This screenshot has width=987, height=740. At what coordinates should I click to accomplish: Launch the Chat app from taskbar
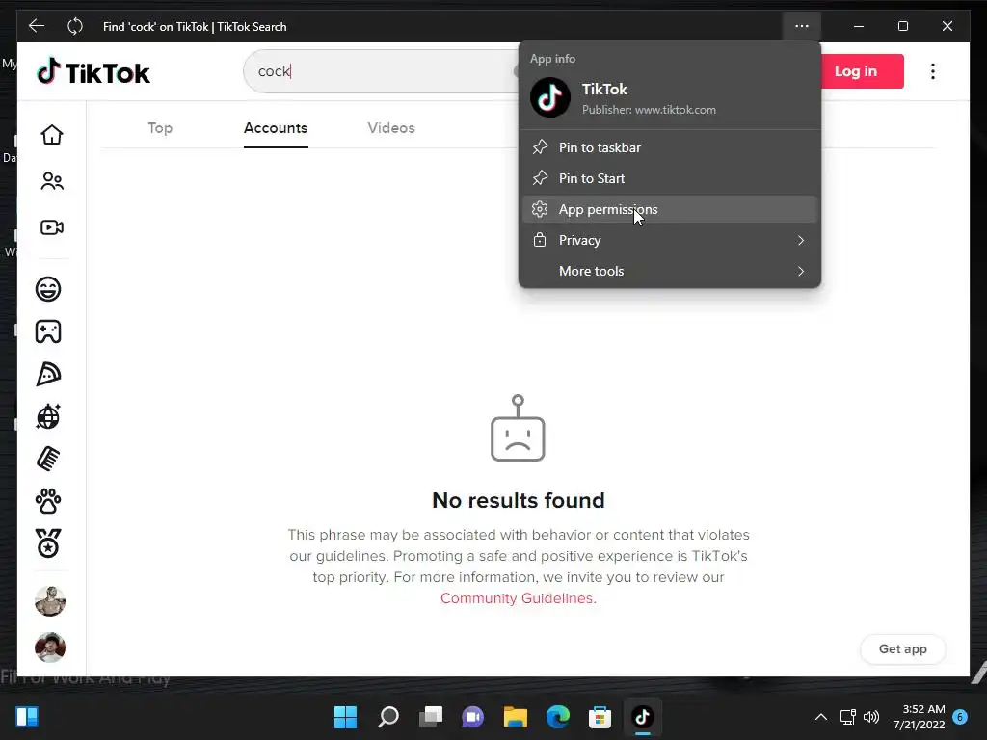click(x=472, y=717)
